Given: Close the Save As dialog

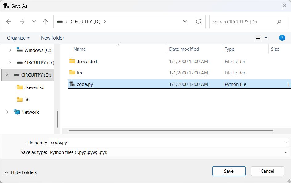Looking at the screenshot, I should (284, 6).
